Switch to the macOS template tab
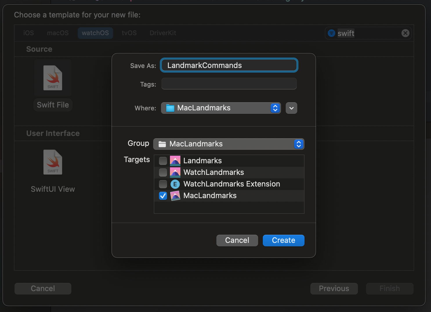 pos(58,33)
